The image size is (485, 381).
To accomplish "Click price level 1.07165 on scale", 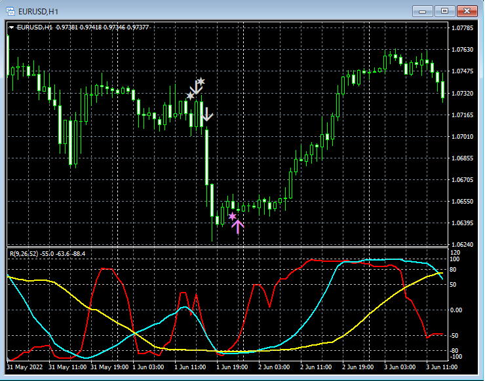I will pos(463,115).
